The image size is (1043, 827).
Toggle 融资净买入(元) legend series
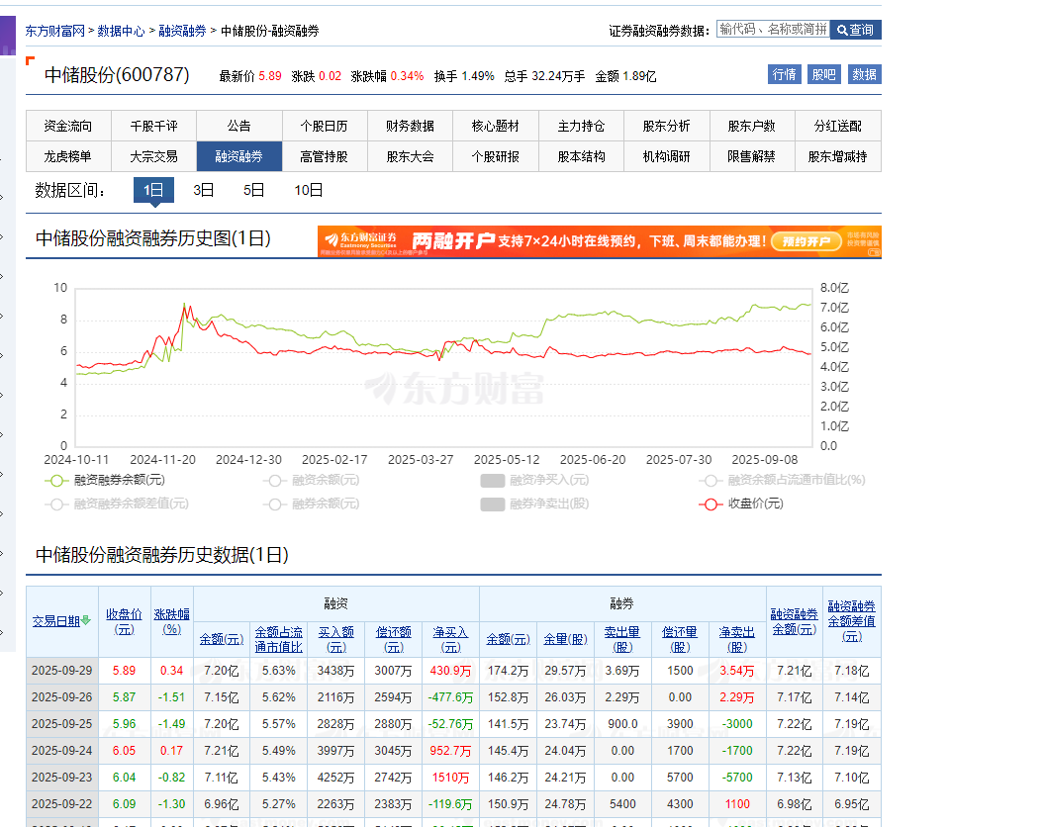coord(534,480)
